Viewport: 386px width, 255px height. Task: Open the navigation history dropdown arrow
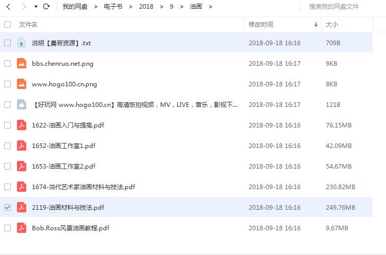point(36,7)
